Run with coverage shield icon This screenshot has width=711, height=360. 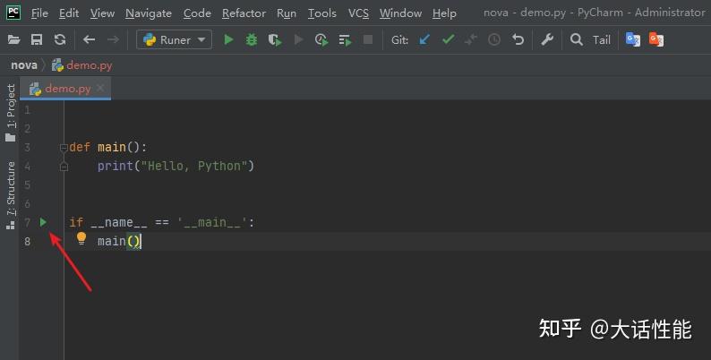pos(275,40)
